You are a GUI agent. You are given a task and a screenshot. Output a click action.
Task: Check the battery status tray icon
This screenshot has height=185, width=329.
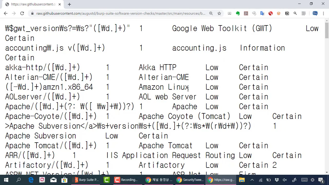(269, 180)
